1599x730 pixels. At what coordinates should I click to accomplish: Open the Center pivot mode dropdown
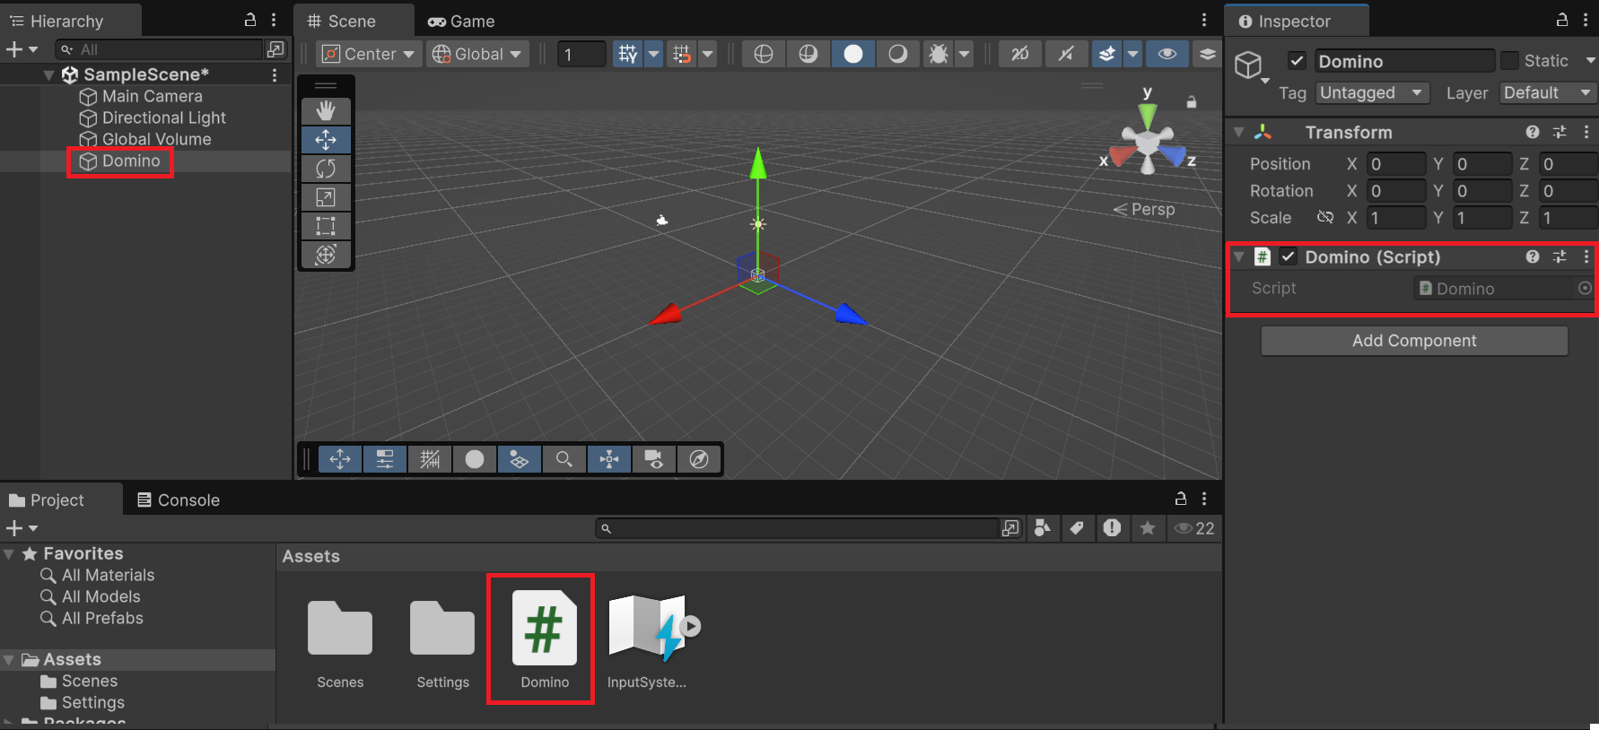[x=368, y=55]
